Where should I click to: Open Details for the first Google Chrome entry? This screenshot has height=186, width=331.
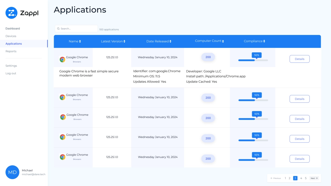(x=300, y=59)
